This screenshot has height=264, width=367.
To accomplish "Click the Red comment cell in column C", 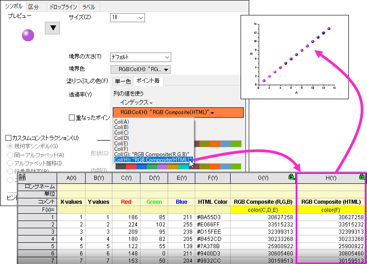I will 126,202.
